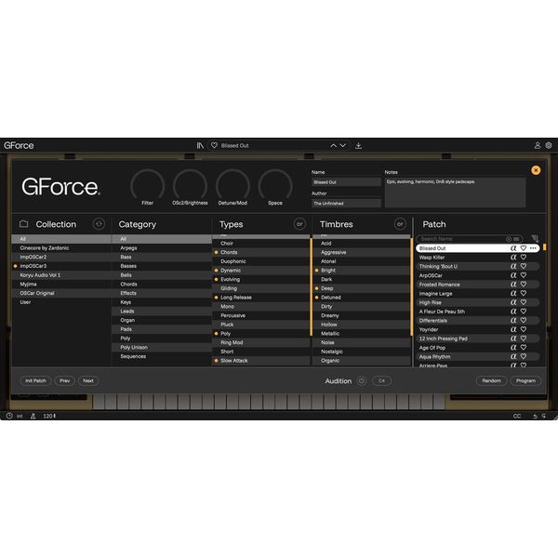Click the Notes text area
The image size is (558, 558).
[x=455, y=193]
